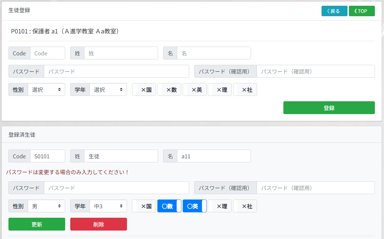The height and width of the screenshot is (239, 384).
Task: Enable 英 subject in new student form
Action: (x=195, y=90)
